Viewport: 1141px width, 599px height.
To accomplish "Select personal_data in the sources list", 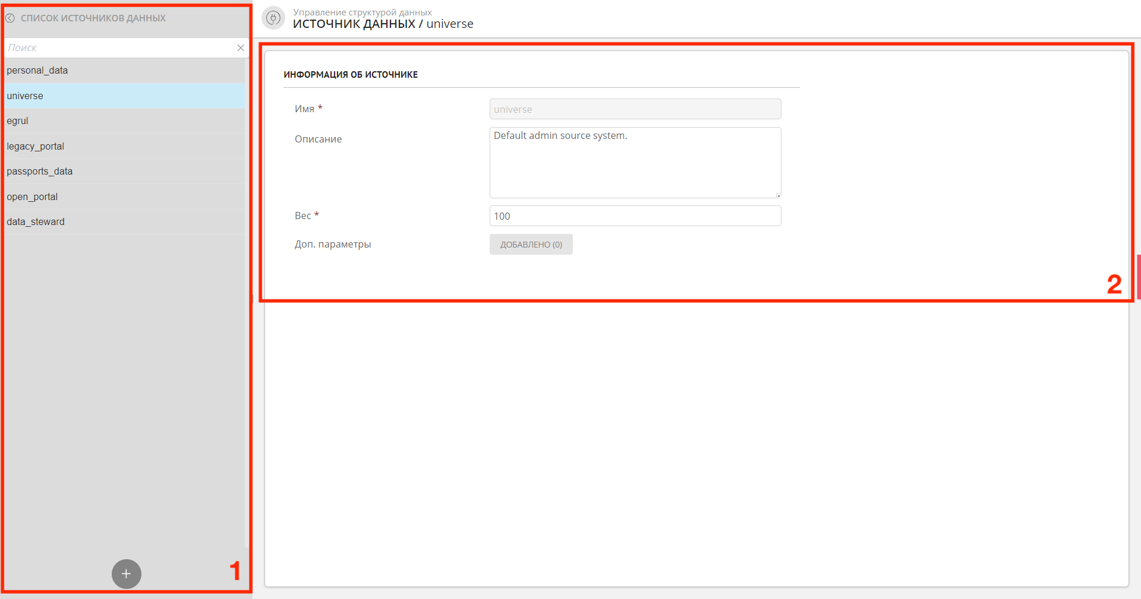I will [37, 71].
